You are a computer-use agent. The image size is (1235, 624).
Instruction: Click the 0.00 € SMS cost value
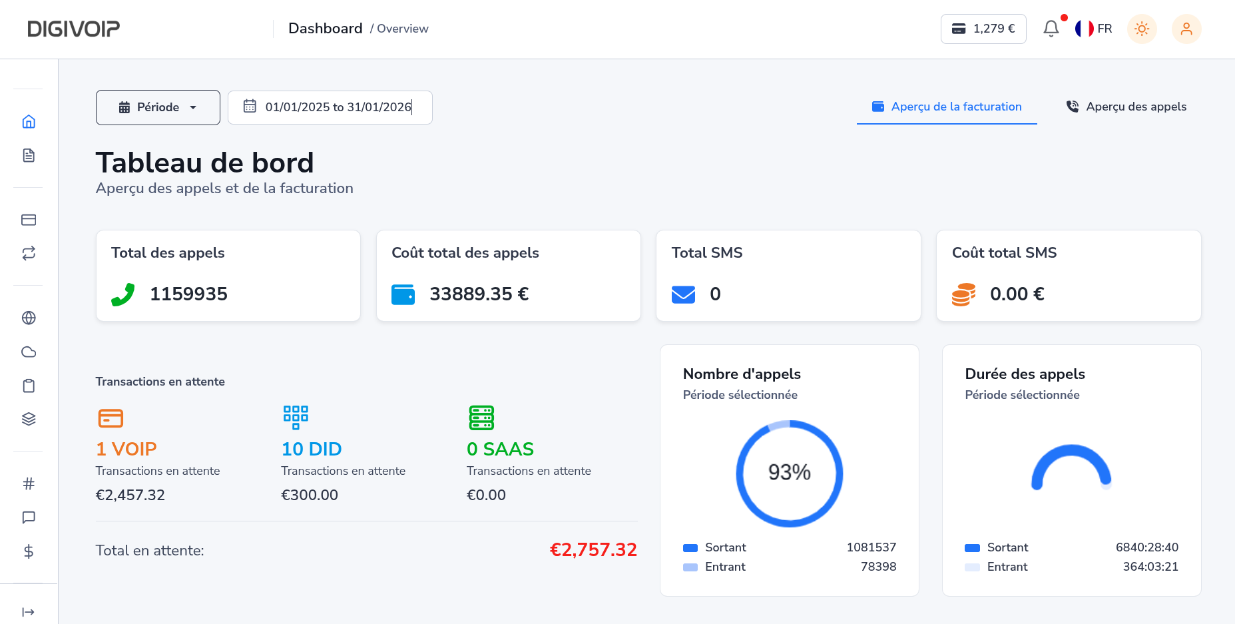point(1017,294)
